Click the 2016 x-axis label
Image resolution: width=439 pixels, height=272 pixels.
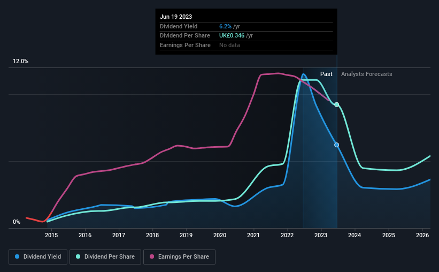coord(85,235)
